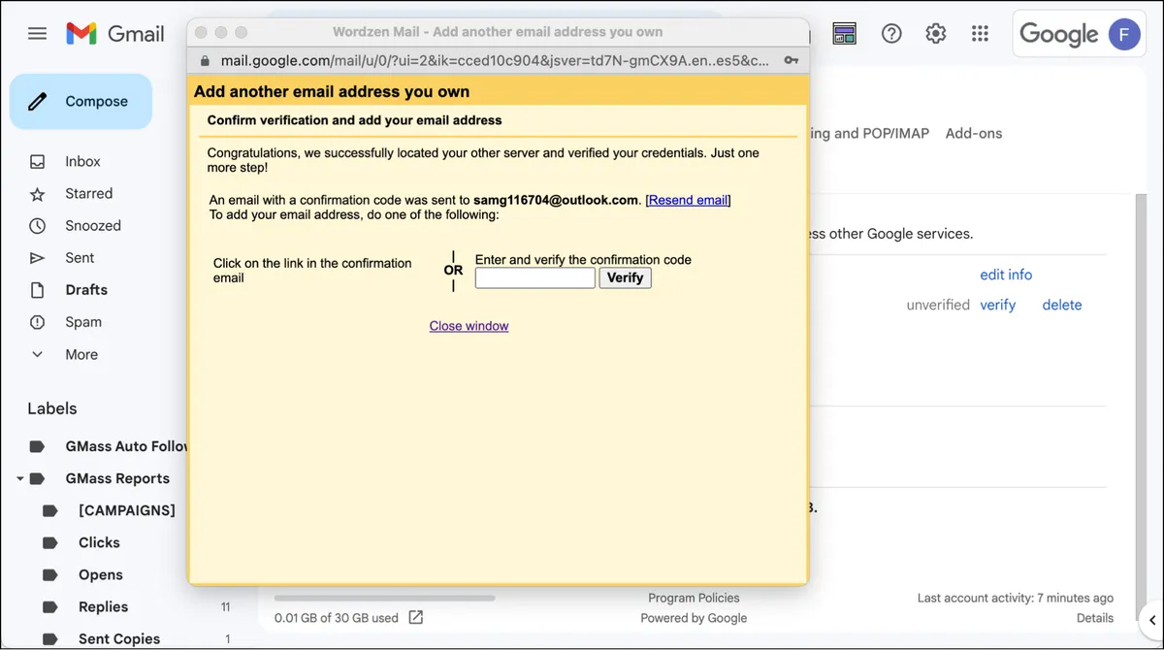Image resolution: width=1164 pixels, height=650 pixels.
Task: Click the popup window URL address
Action: [496, 61]
